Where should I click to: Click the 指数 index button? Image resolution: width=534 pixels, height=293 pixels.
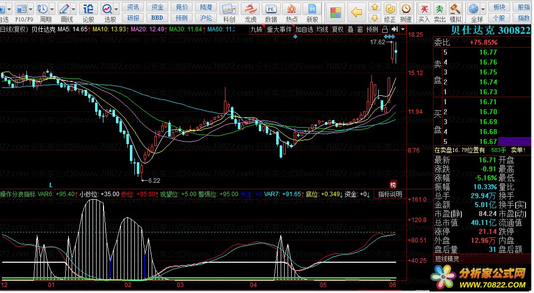(x=524, y=18)
